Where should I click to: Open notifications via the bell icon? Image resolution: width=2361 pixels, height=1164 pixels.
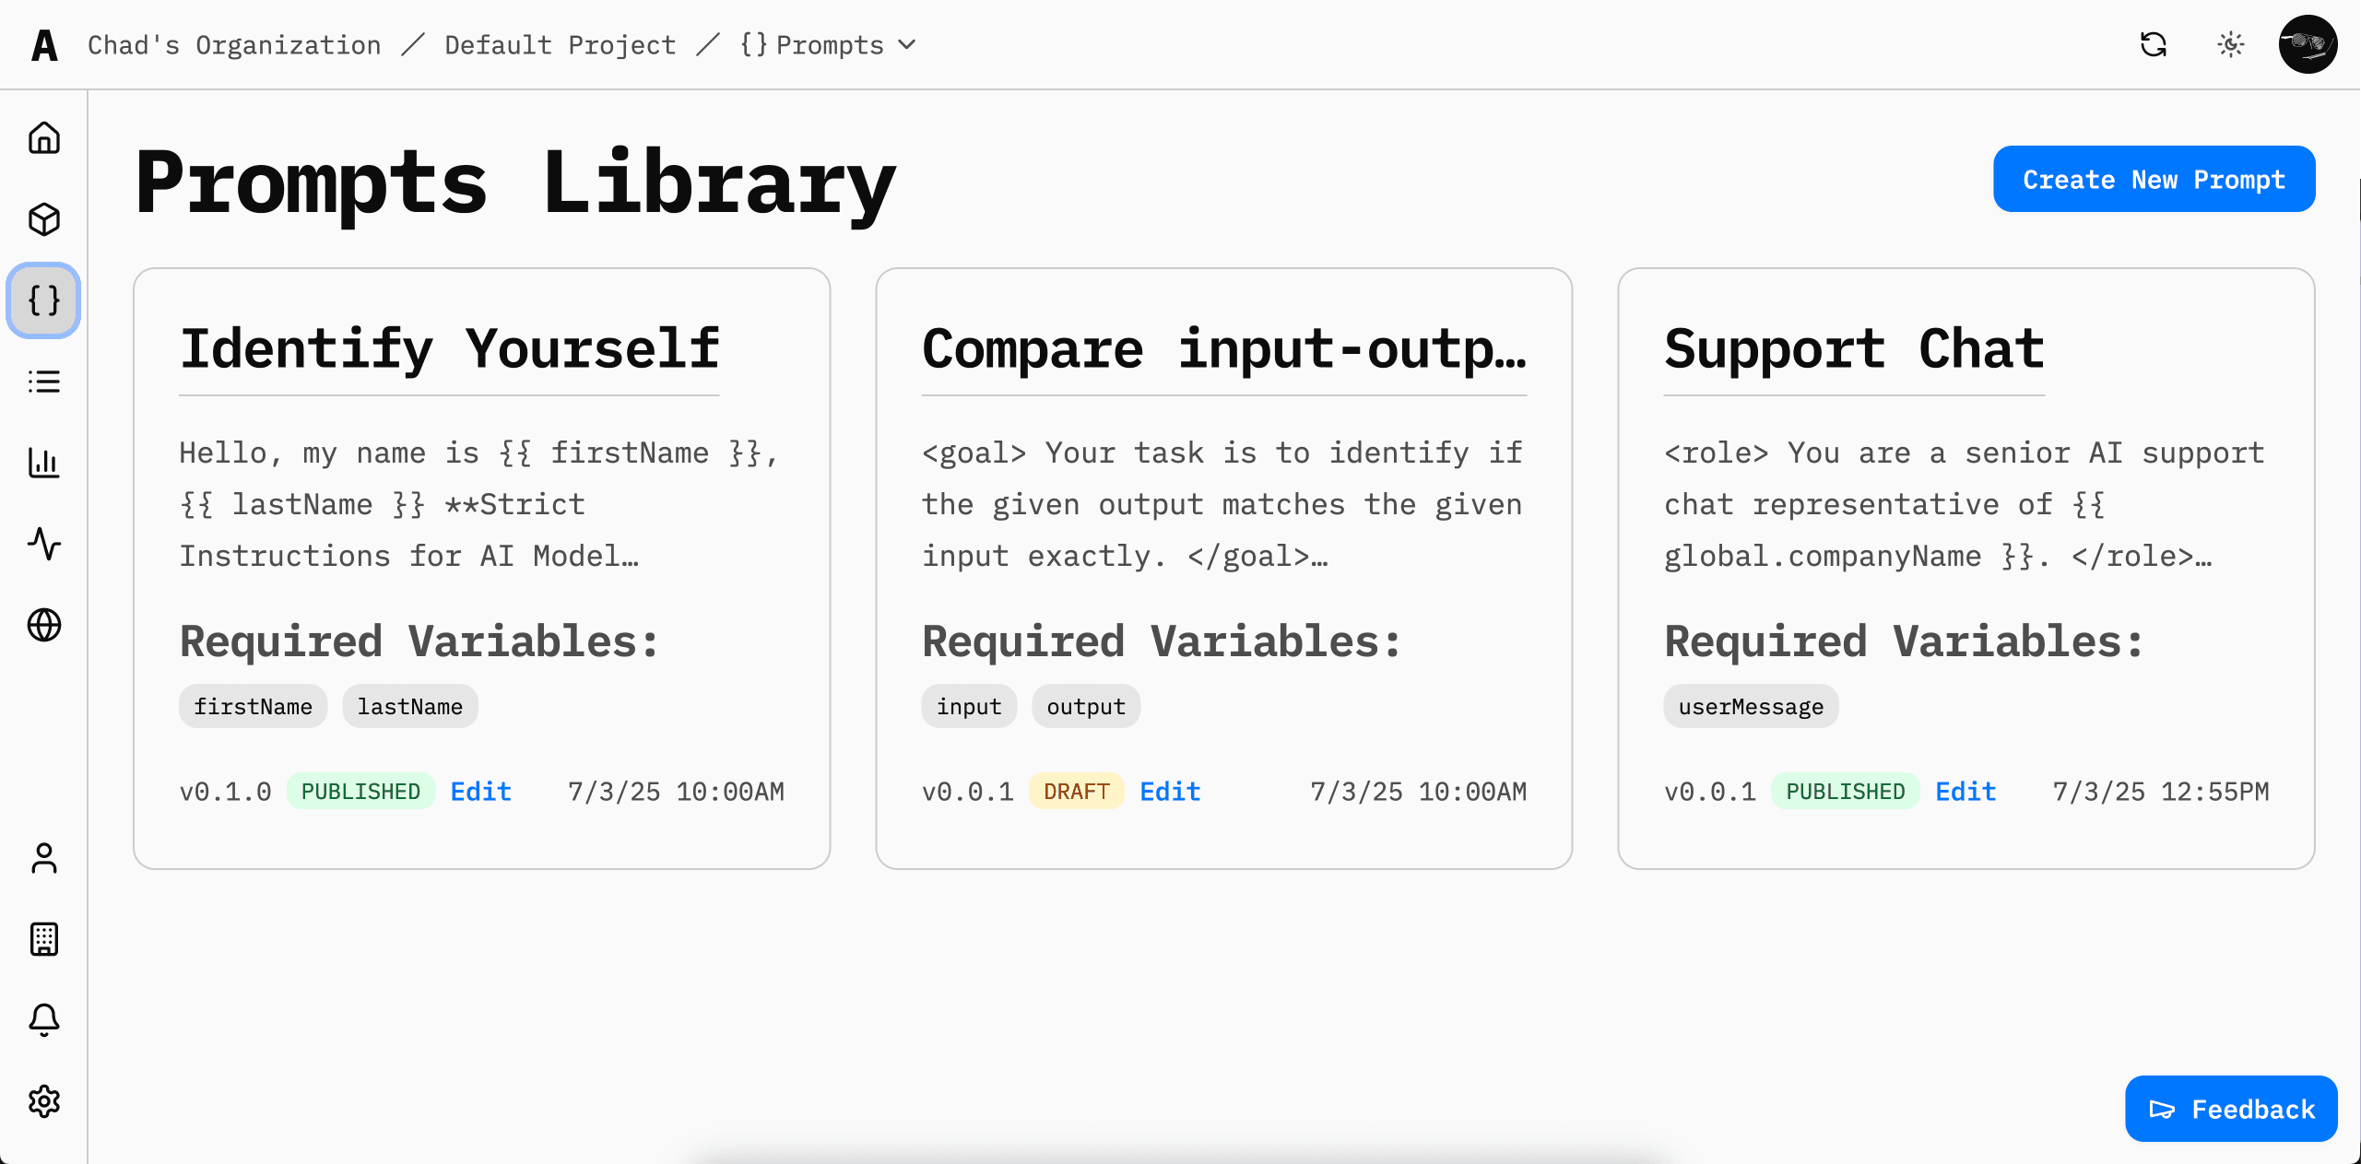pyautogui.click(x=43, y=1020)
